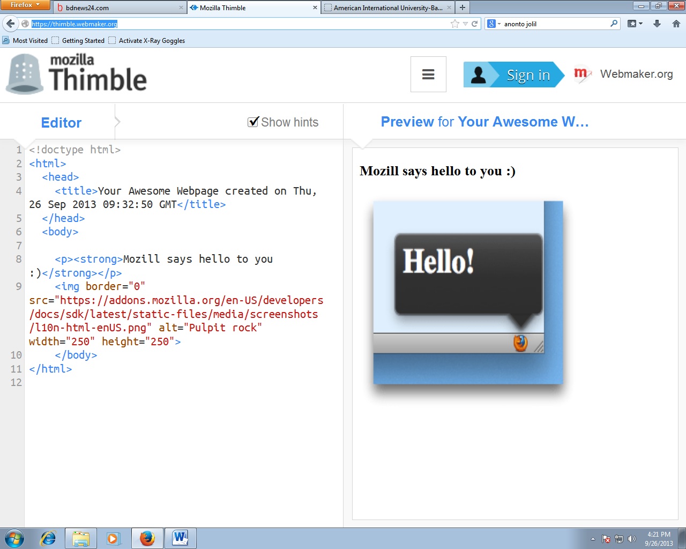Close the bdnews24.com tab
Viewport: 686px width, 549px height.
pos(181,8)
